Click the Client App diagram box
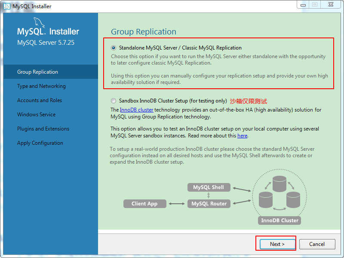This screenshot has width=344, height=258. [x=144, y=204]
